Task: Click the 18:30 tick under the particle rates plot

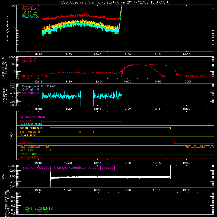Action: coord(68,82)
